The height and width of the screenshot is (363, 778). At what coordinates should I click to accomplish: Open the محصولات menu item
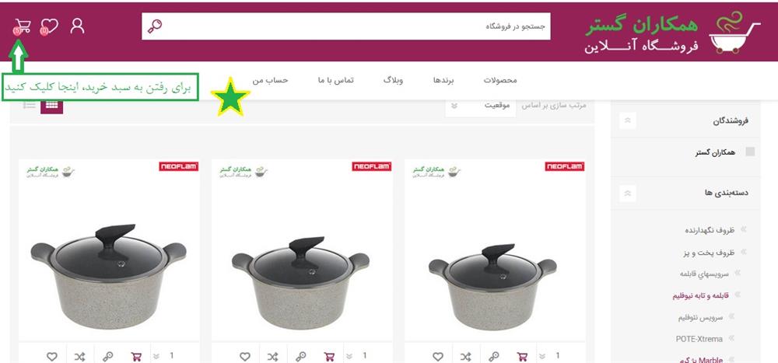tap(500, 80)
